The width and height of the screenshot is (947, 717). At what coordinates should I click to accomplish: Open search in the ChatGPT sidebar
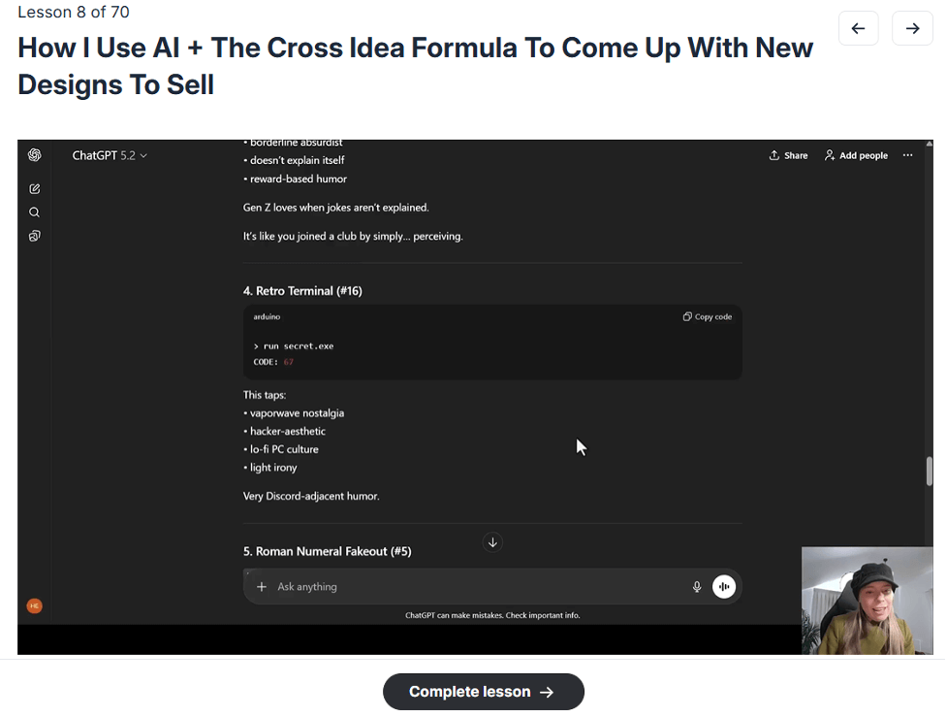coord(34,212)
